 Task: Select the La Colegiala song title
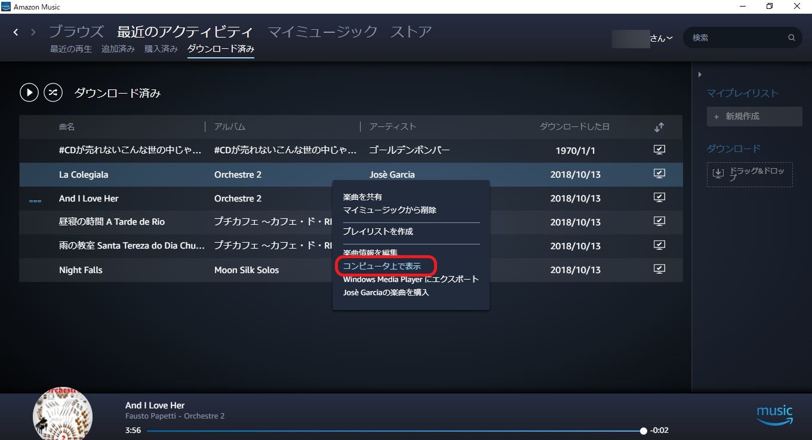84,175
